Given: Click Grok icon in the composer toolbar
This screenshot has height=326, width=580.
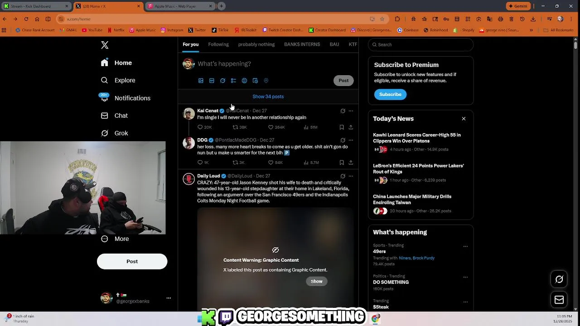Looking at the screenshot, I should click(x=222, y=81).
